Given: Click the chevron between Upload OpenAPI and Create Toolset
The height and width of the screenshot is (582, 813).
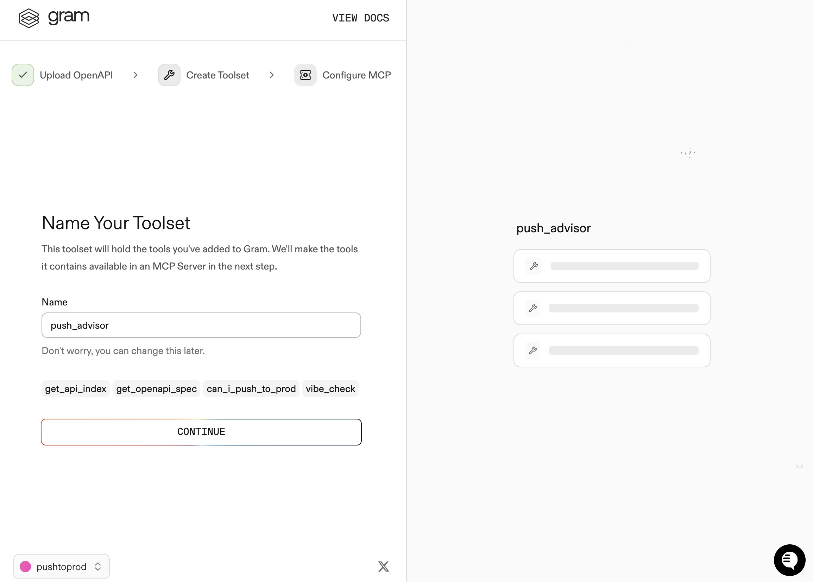Looking at the screenshot, I should pyautogui.click(x=135, y=75).
